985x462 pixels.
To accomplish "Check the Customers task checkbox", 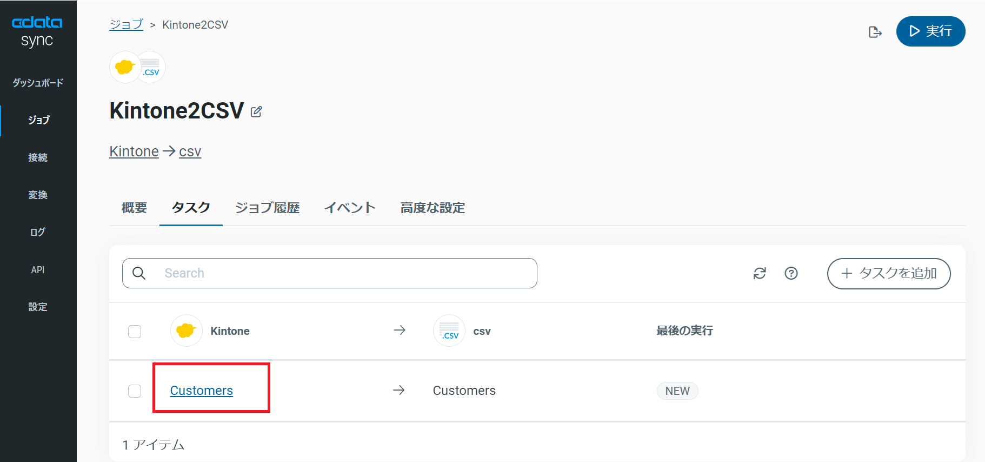I will click(x=135, y=391).
